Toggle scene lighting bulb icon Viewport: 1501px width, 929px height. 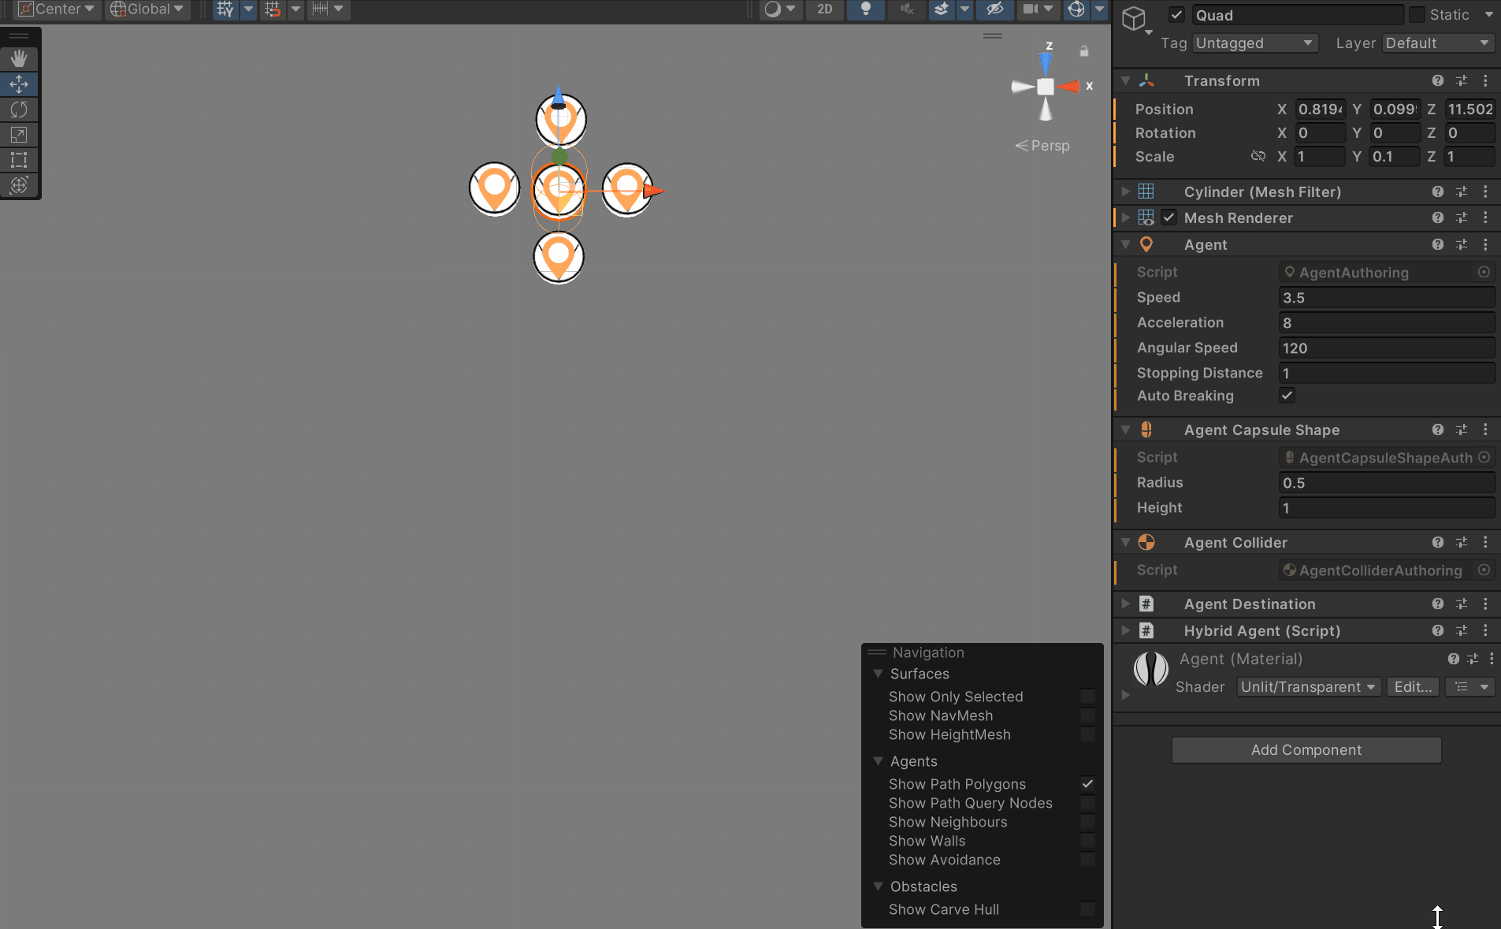coord(865,9)
